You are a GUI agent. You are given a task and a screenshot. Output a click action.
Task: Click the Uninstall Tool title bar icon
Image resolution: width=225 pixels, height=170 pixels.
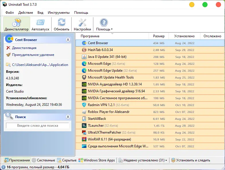[5, 5]
